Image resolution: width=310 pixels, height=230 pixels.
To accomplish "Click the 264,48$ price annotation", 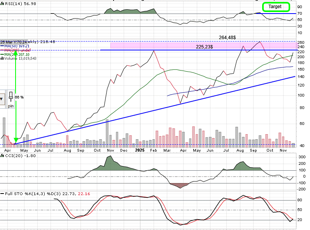I will tap(228, 38).
